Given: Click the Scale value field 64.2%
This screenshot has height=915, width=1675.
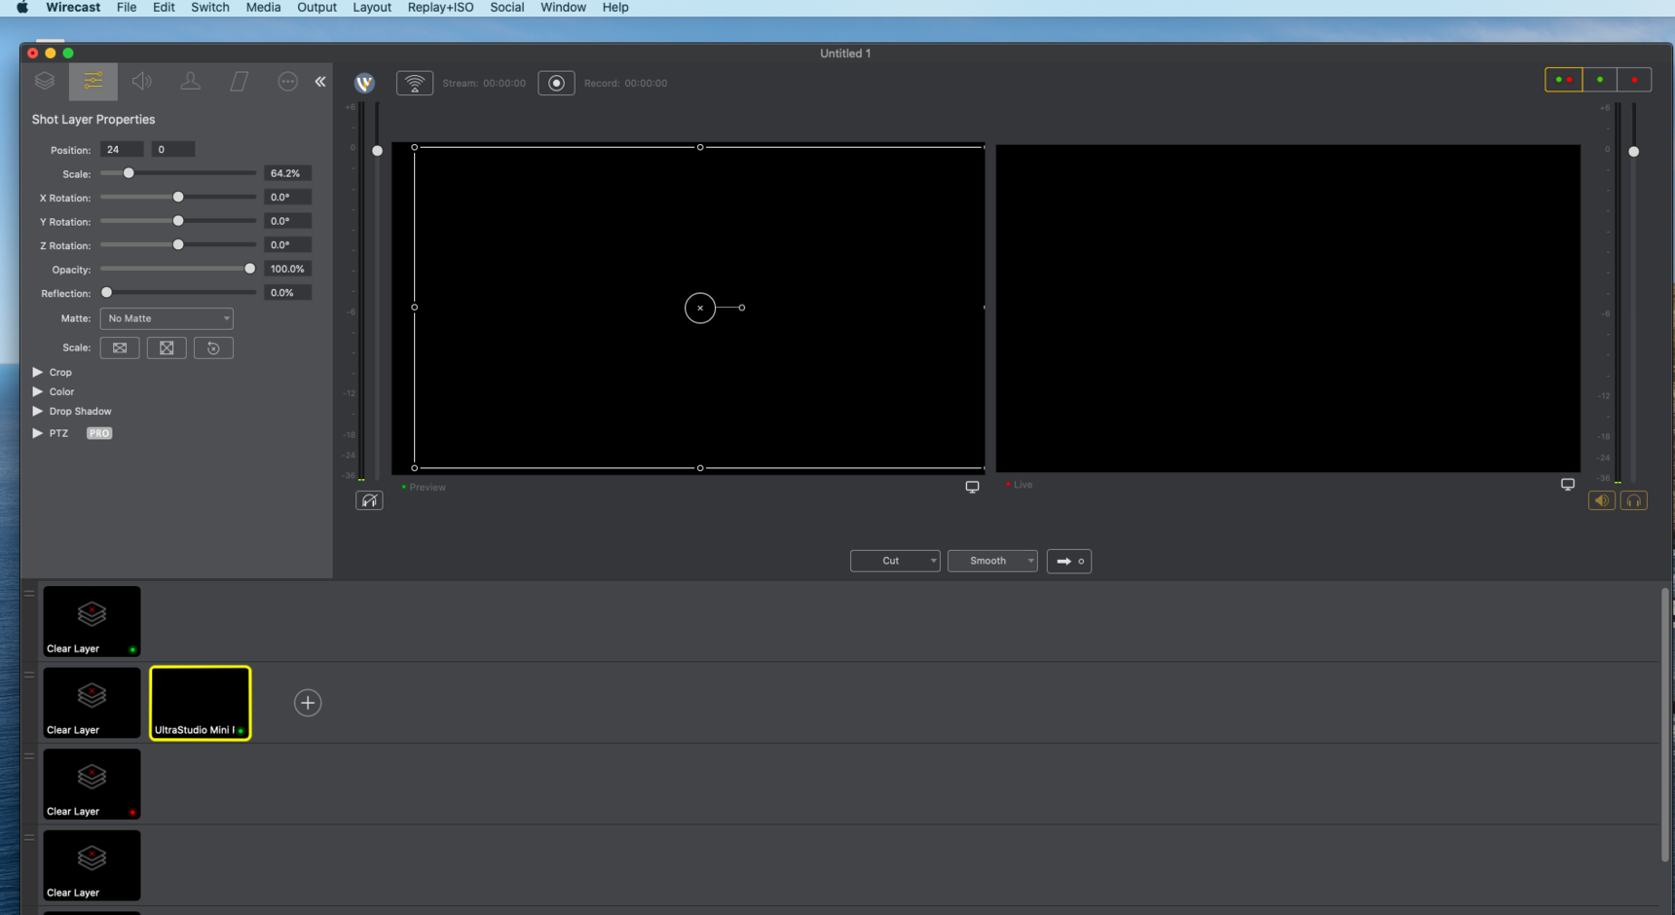Looking at the screenshot, I should [287, 173].
